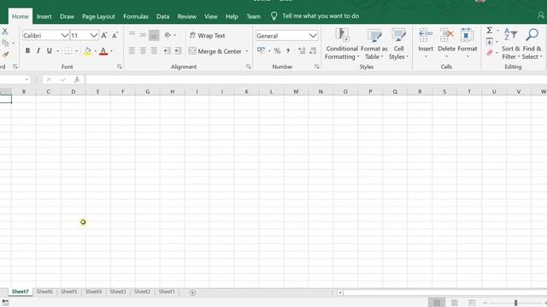The width and height of the screenshot is (547, 307).
Task: Click Merge & Center button
Action: tap(215, 51)
